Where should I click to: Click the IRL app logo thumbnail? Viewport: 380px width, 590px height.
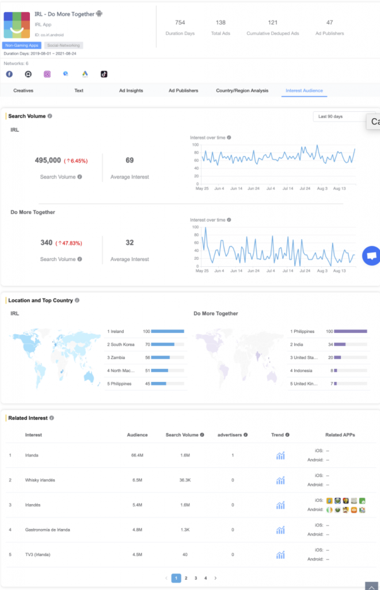pos(17,25)
